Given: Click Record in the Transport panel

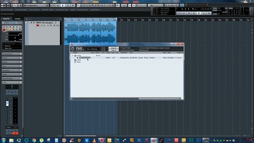Looking at the screenshot, I should coord(209,13).
